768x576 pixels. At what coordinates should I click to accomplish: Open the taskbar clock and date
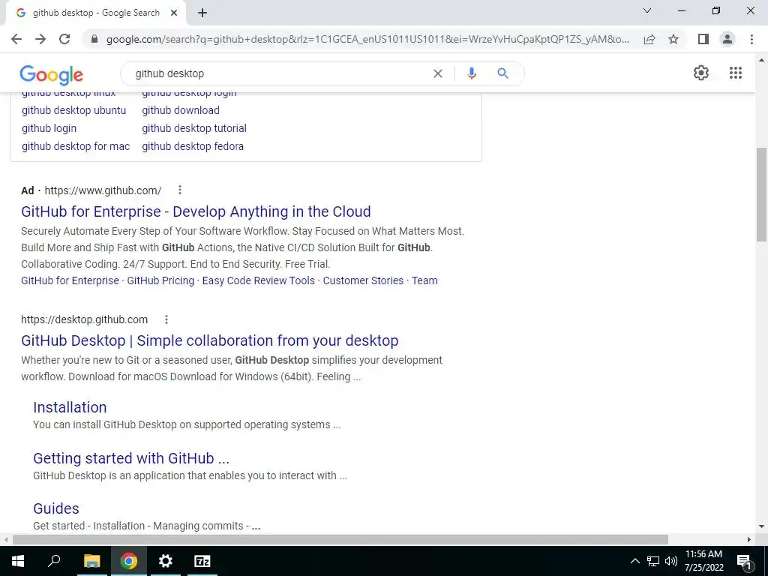coord(703,561)
